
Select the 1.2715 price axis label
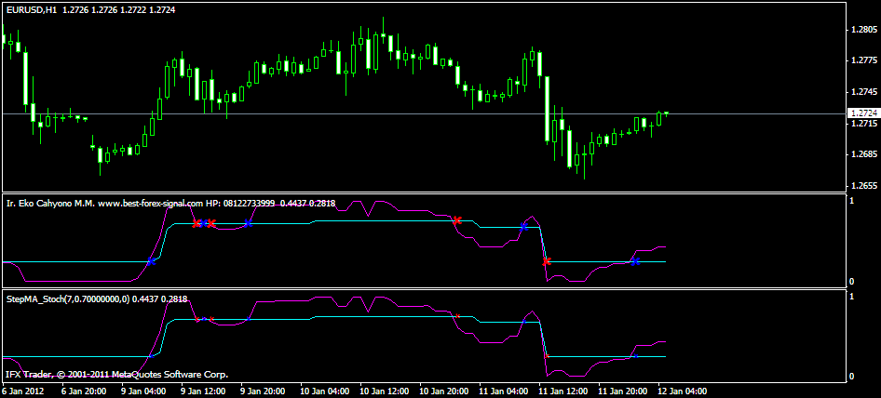[863, 123]
